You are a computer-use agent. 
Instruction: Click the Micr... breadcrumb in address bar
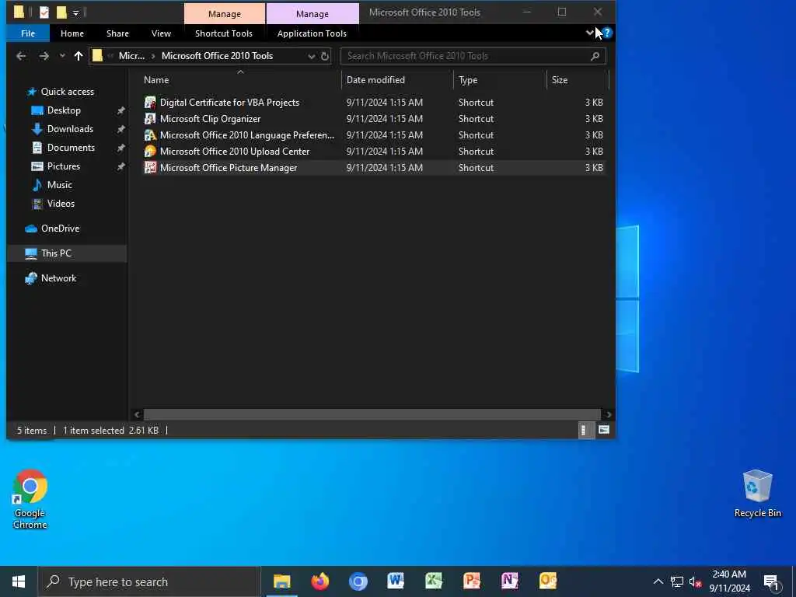tap(131, 56)
